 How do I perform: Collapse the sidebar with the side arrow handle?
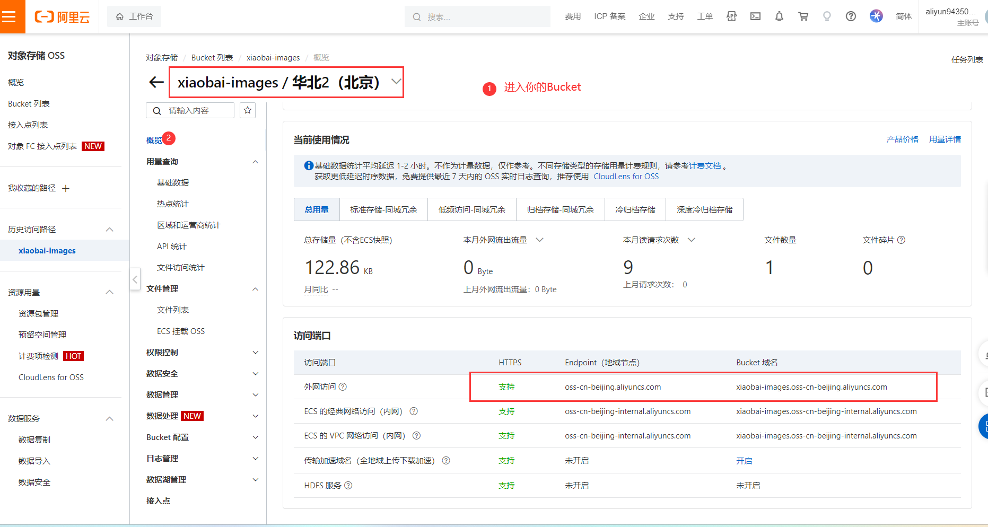tap(135, 279)
